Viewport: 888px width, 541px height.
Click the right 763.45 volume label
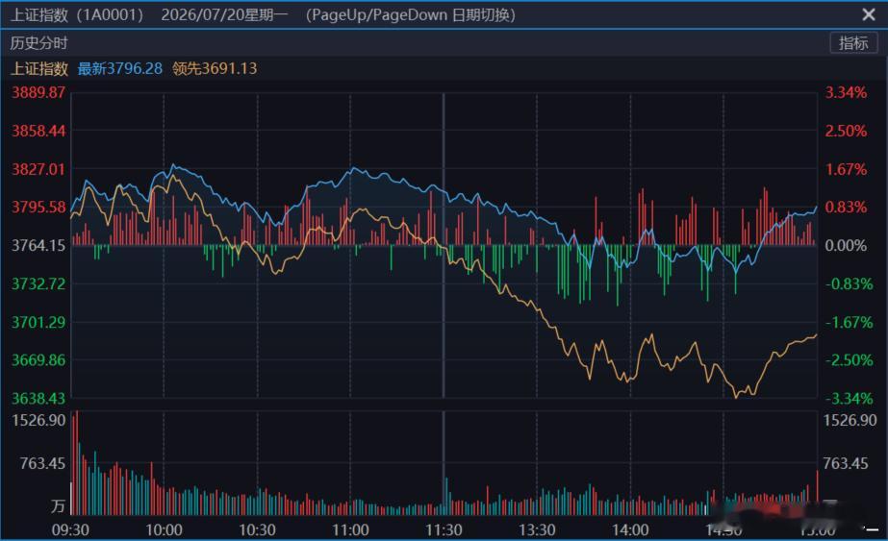(845, 463)
